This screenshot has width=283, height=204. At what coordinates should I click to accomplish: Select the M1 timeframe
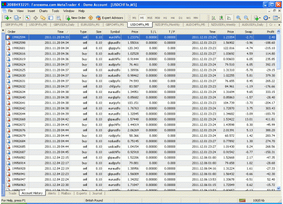click(134, 18)
